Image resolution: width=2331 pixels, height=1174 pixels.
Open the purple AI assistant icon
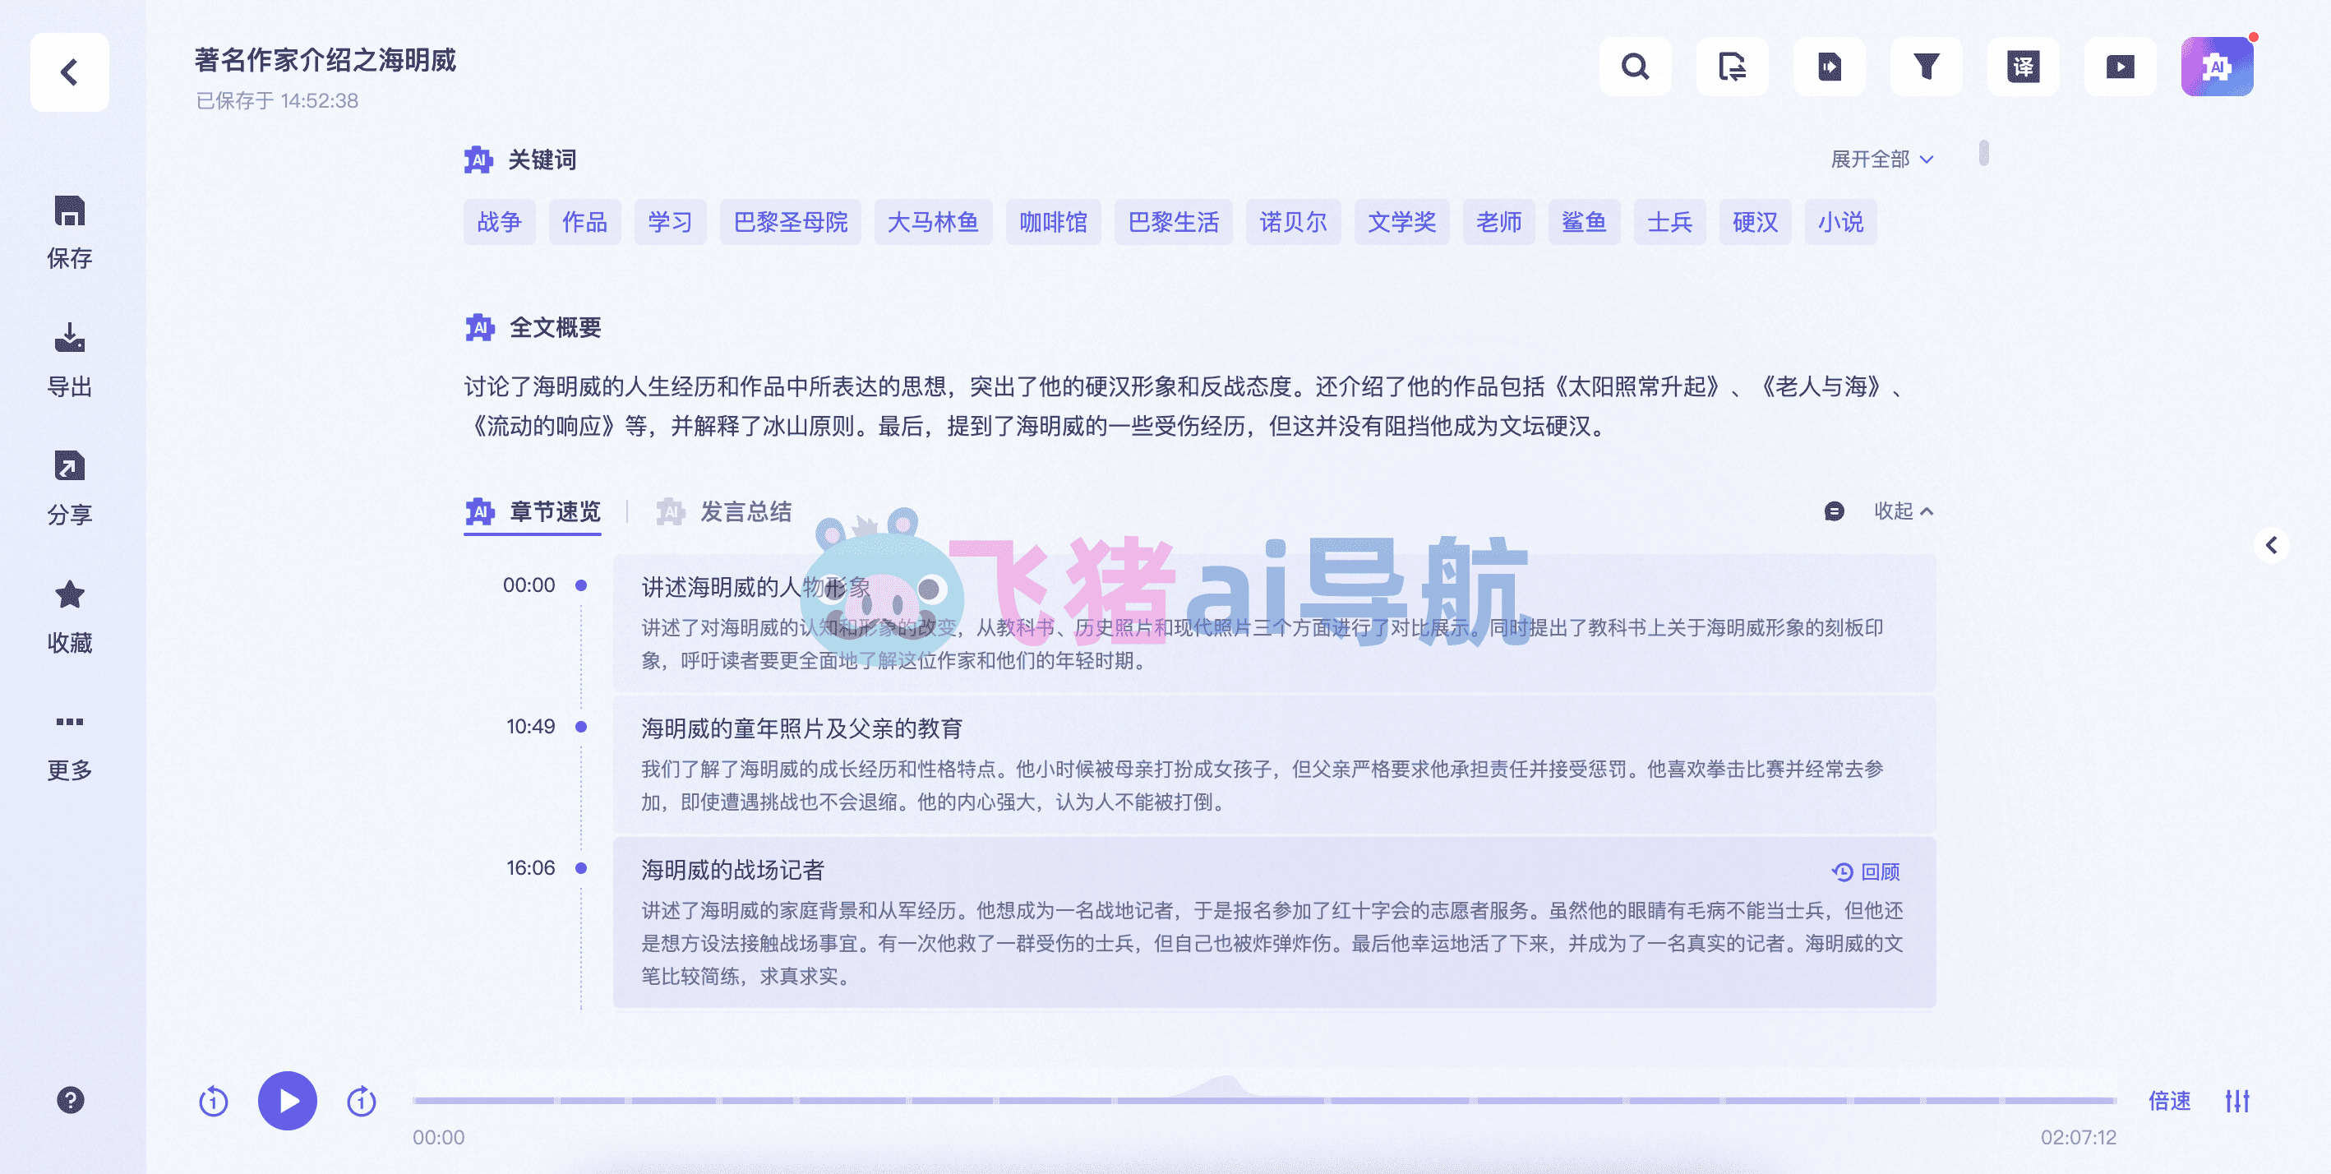2217,67
